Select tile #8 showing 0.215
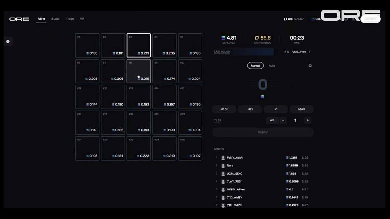The image size is (390, 219). [x=139, y=71]
